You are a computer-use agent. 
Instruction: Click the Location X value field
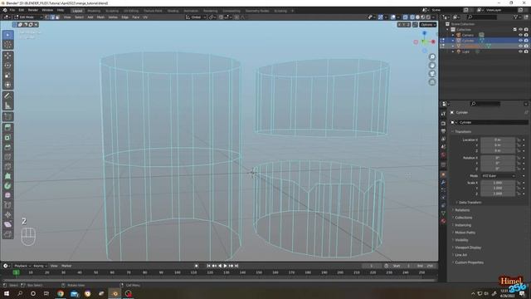(498, 140)
